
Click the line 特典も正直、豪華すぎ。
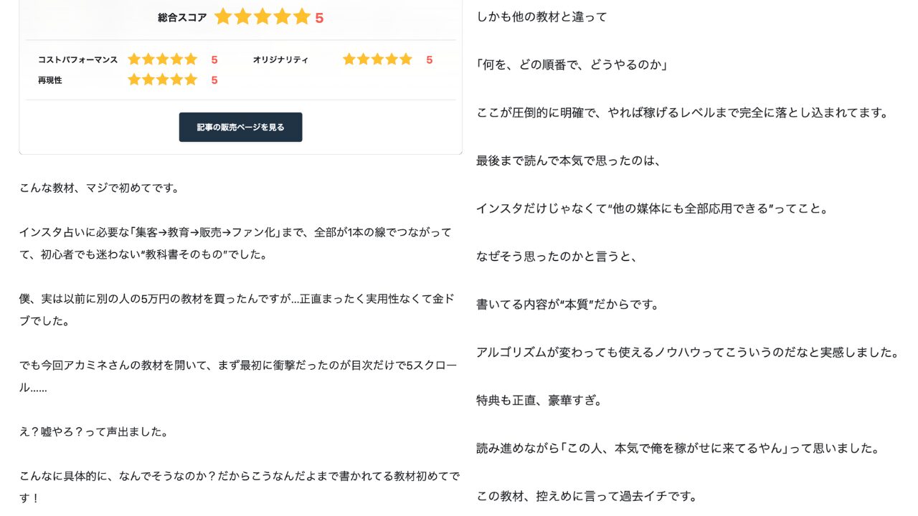[x=539, y=400]
